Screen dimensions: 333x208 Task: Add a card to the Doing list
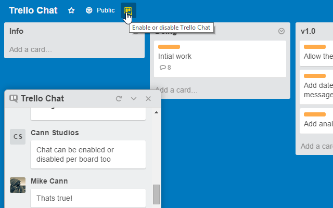(177, 90)
